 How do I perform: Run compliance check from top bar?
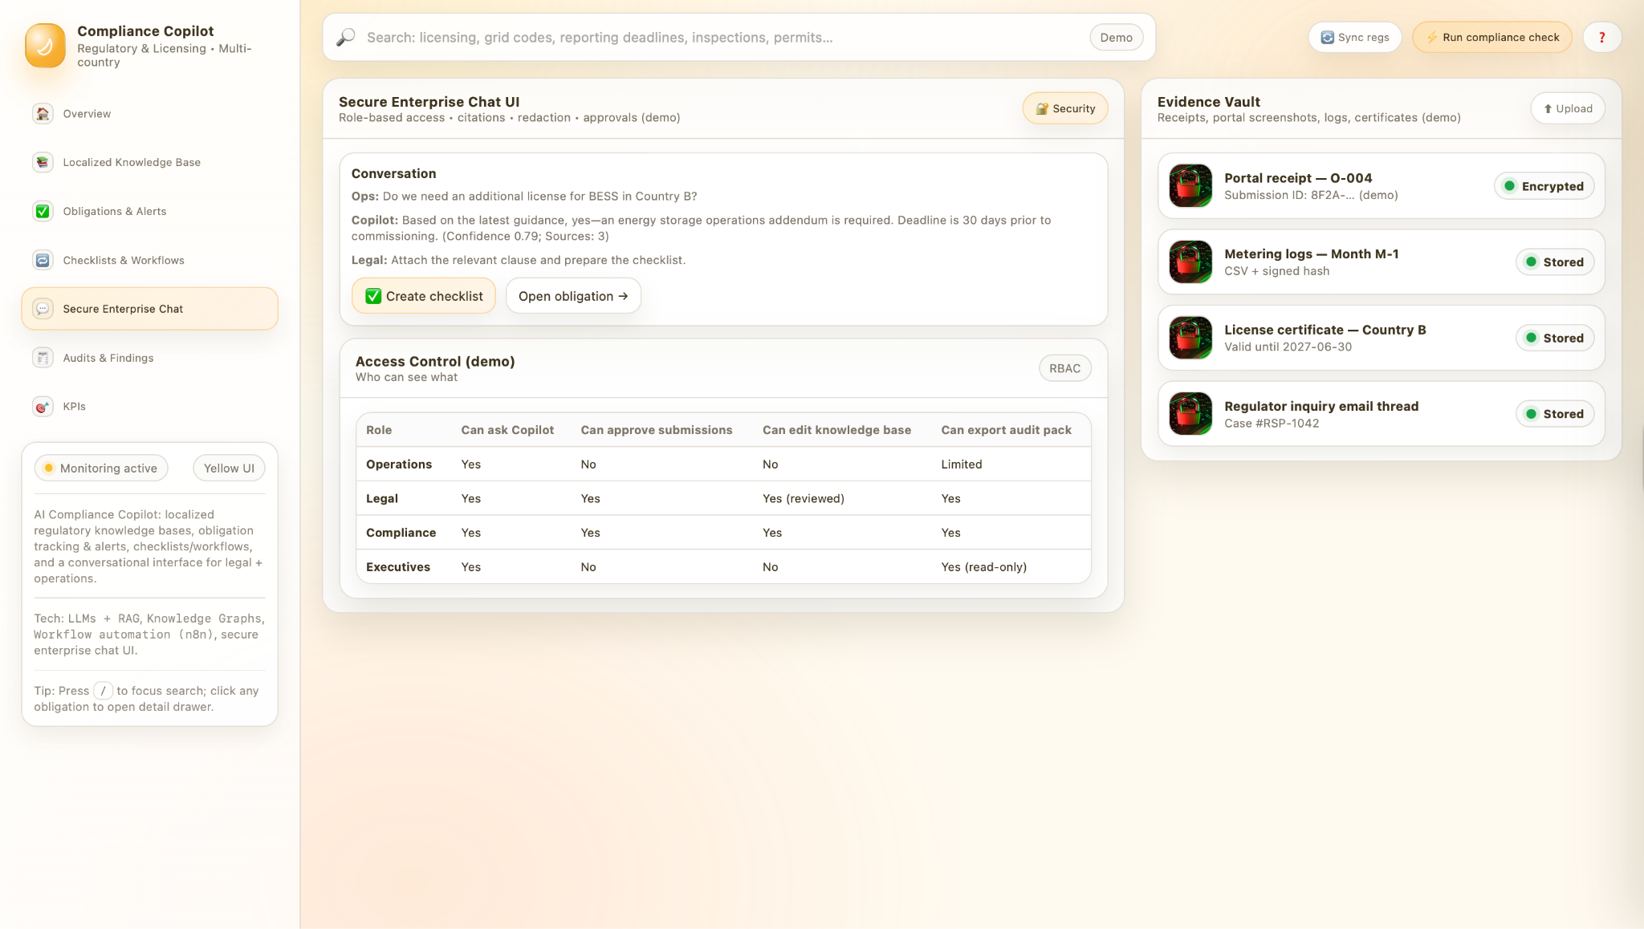click(1491, 38)
